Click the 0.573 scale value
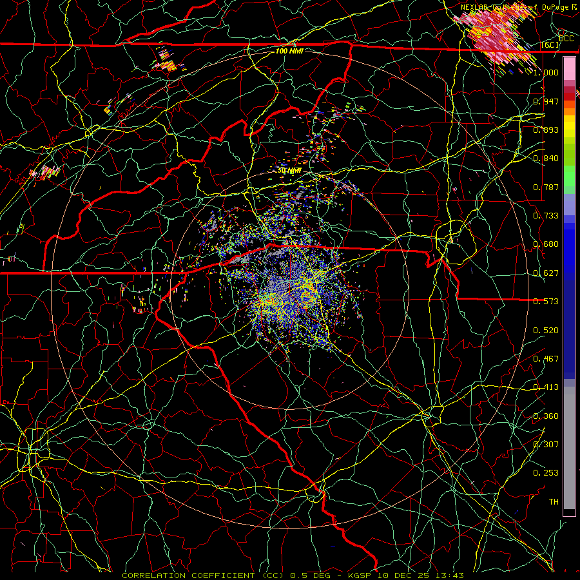This screenshot has height=580, width=580. 546,301
